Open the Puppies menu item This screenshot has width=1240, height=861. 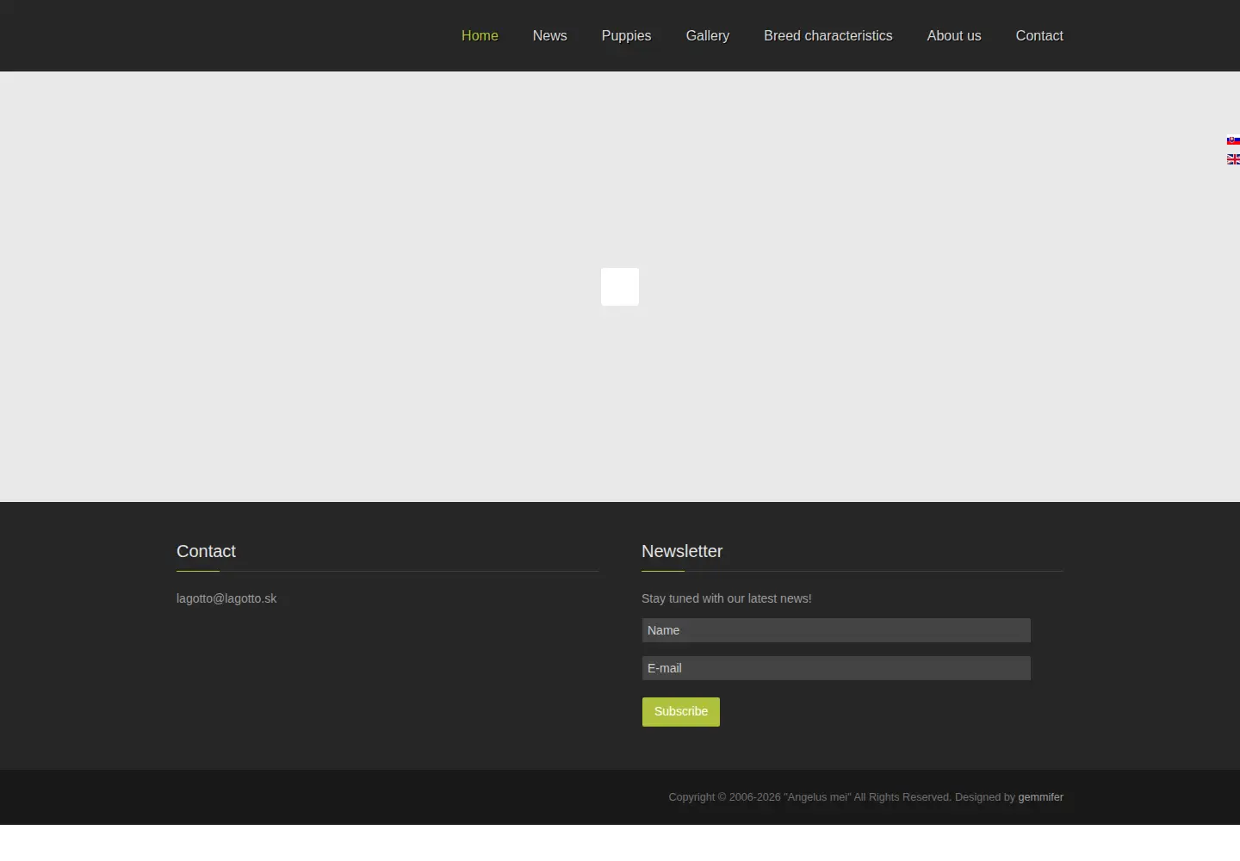tap(626, 36)
